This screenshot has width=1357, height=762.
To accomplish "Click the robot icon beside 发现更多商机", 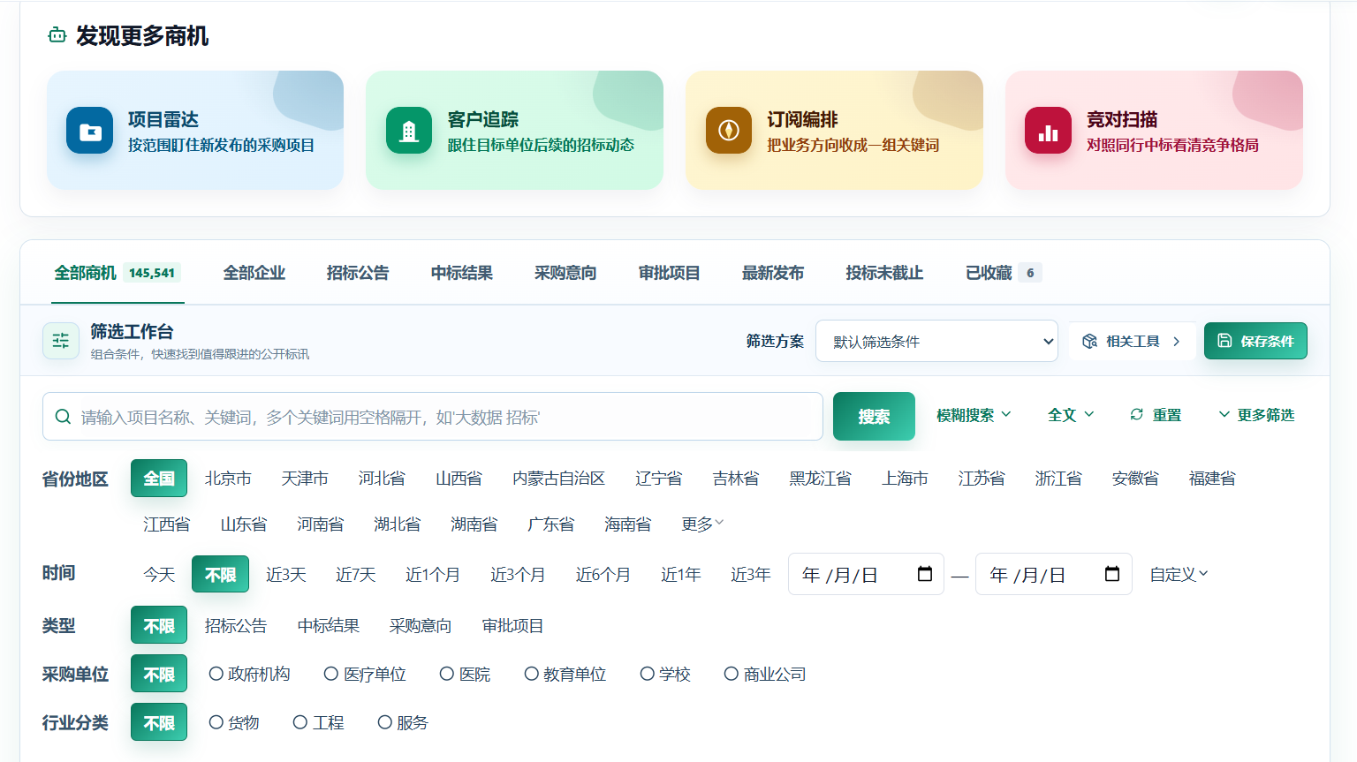I will click(x=57, y=35).
